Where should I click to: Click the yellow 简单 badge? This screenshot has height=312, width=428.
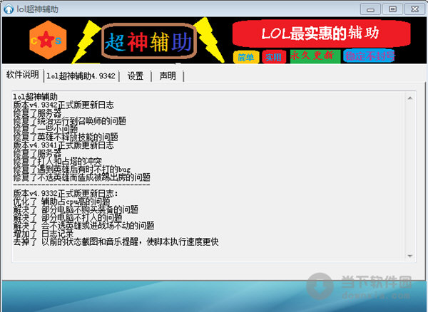point(246,57)
